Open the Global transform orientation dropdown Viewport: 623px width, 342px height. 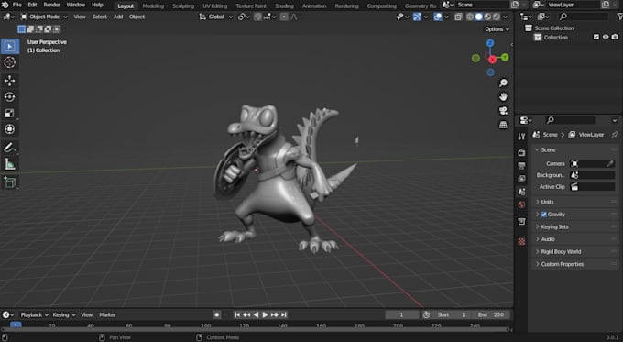point(215,17)
